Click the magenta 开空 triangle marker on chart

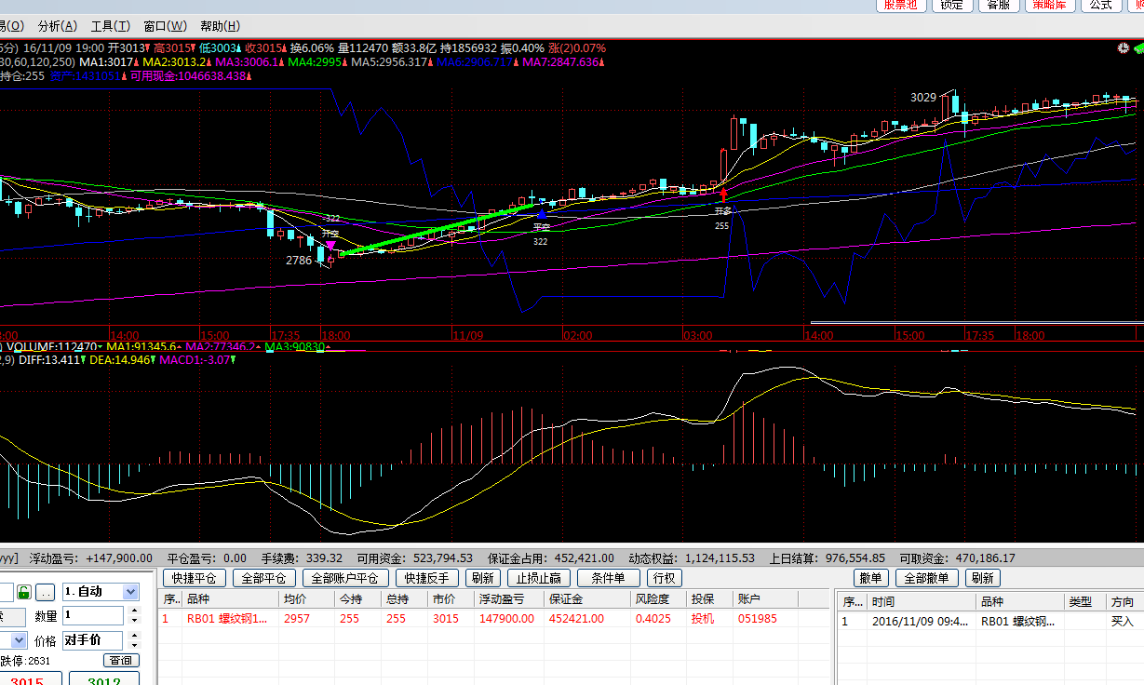330,246
